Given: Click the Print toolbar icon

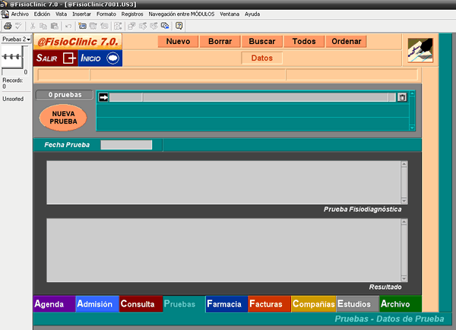Looking at the screenshot, I should (x=8, y=26).
